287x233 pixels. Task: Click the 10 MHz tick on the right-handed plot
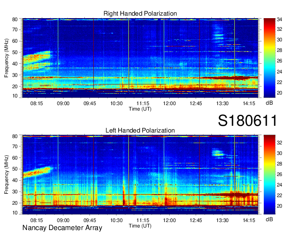(x=15, y=96)
